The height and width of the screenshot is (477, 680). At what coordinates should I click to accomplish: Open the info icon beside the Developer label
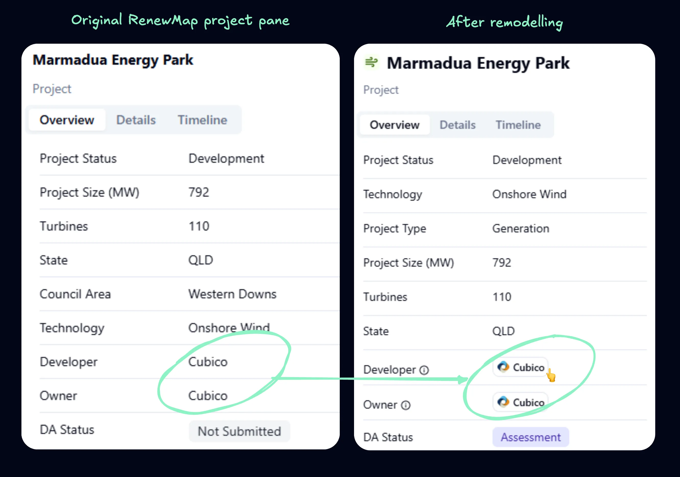[x=424, y=370]
